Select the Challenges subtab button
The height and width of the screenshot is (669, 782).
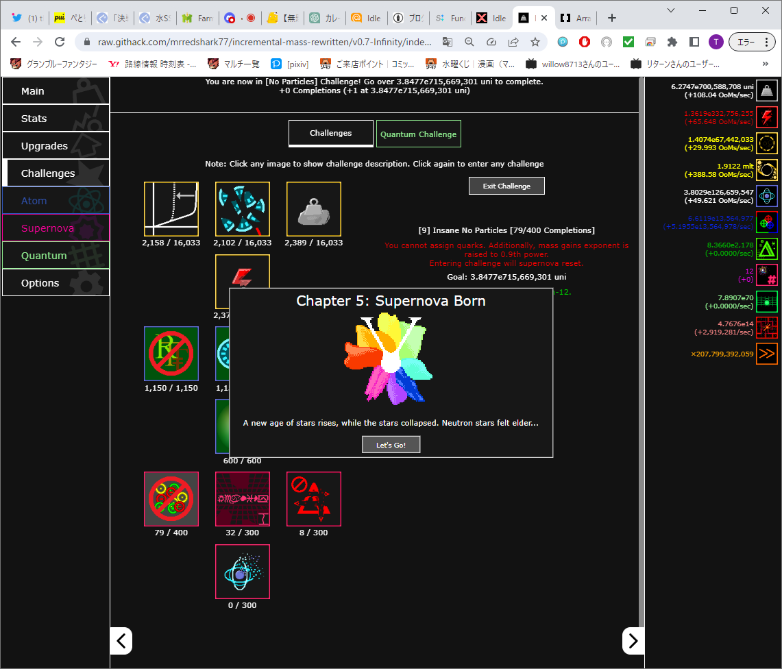(x=330, y=133)
